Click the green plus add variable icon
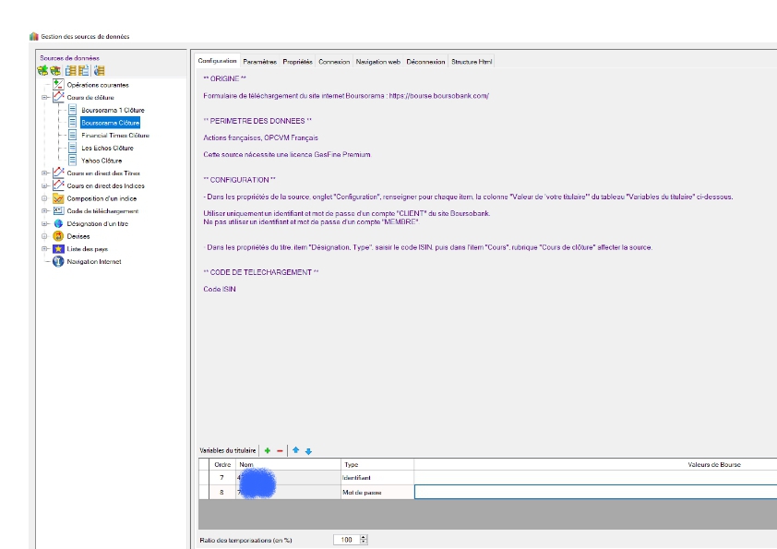The image size is (777, 549). [x=268, y=451]
